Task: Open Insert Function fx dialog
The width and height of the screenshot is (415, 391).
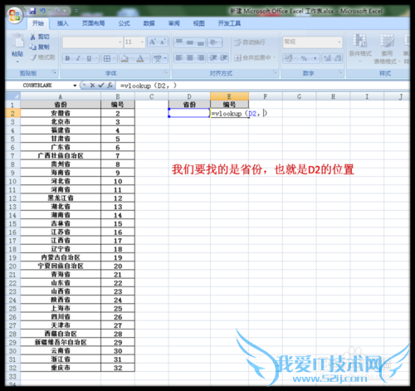Action: [x=110, y=86]
